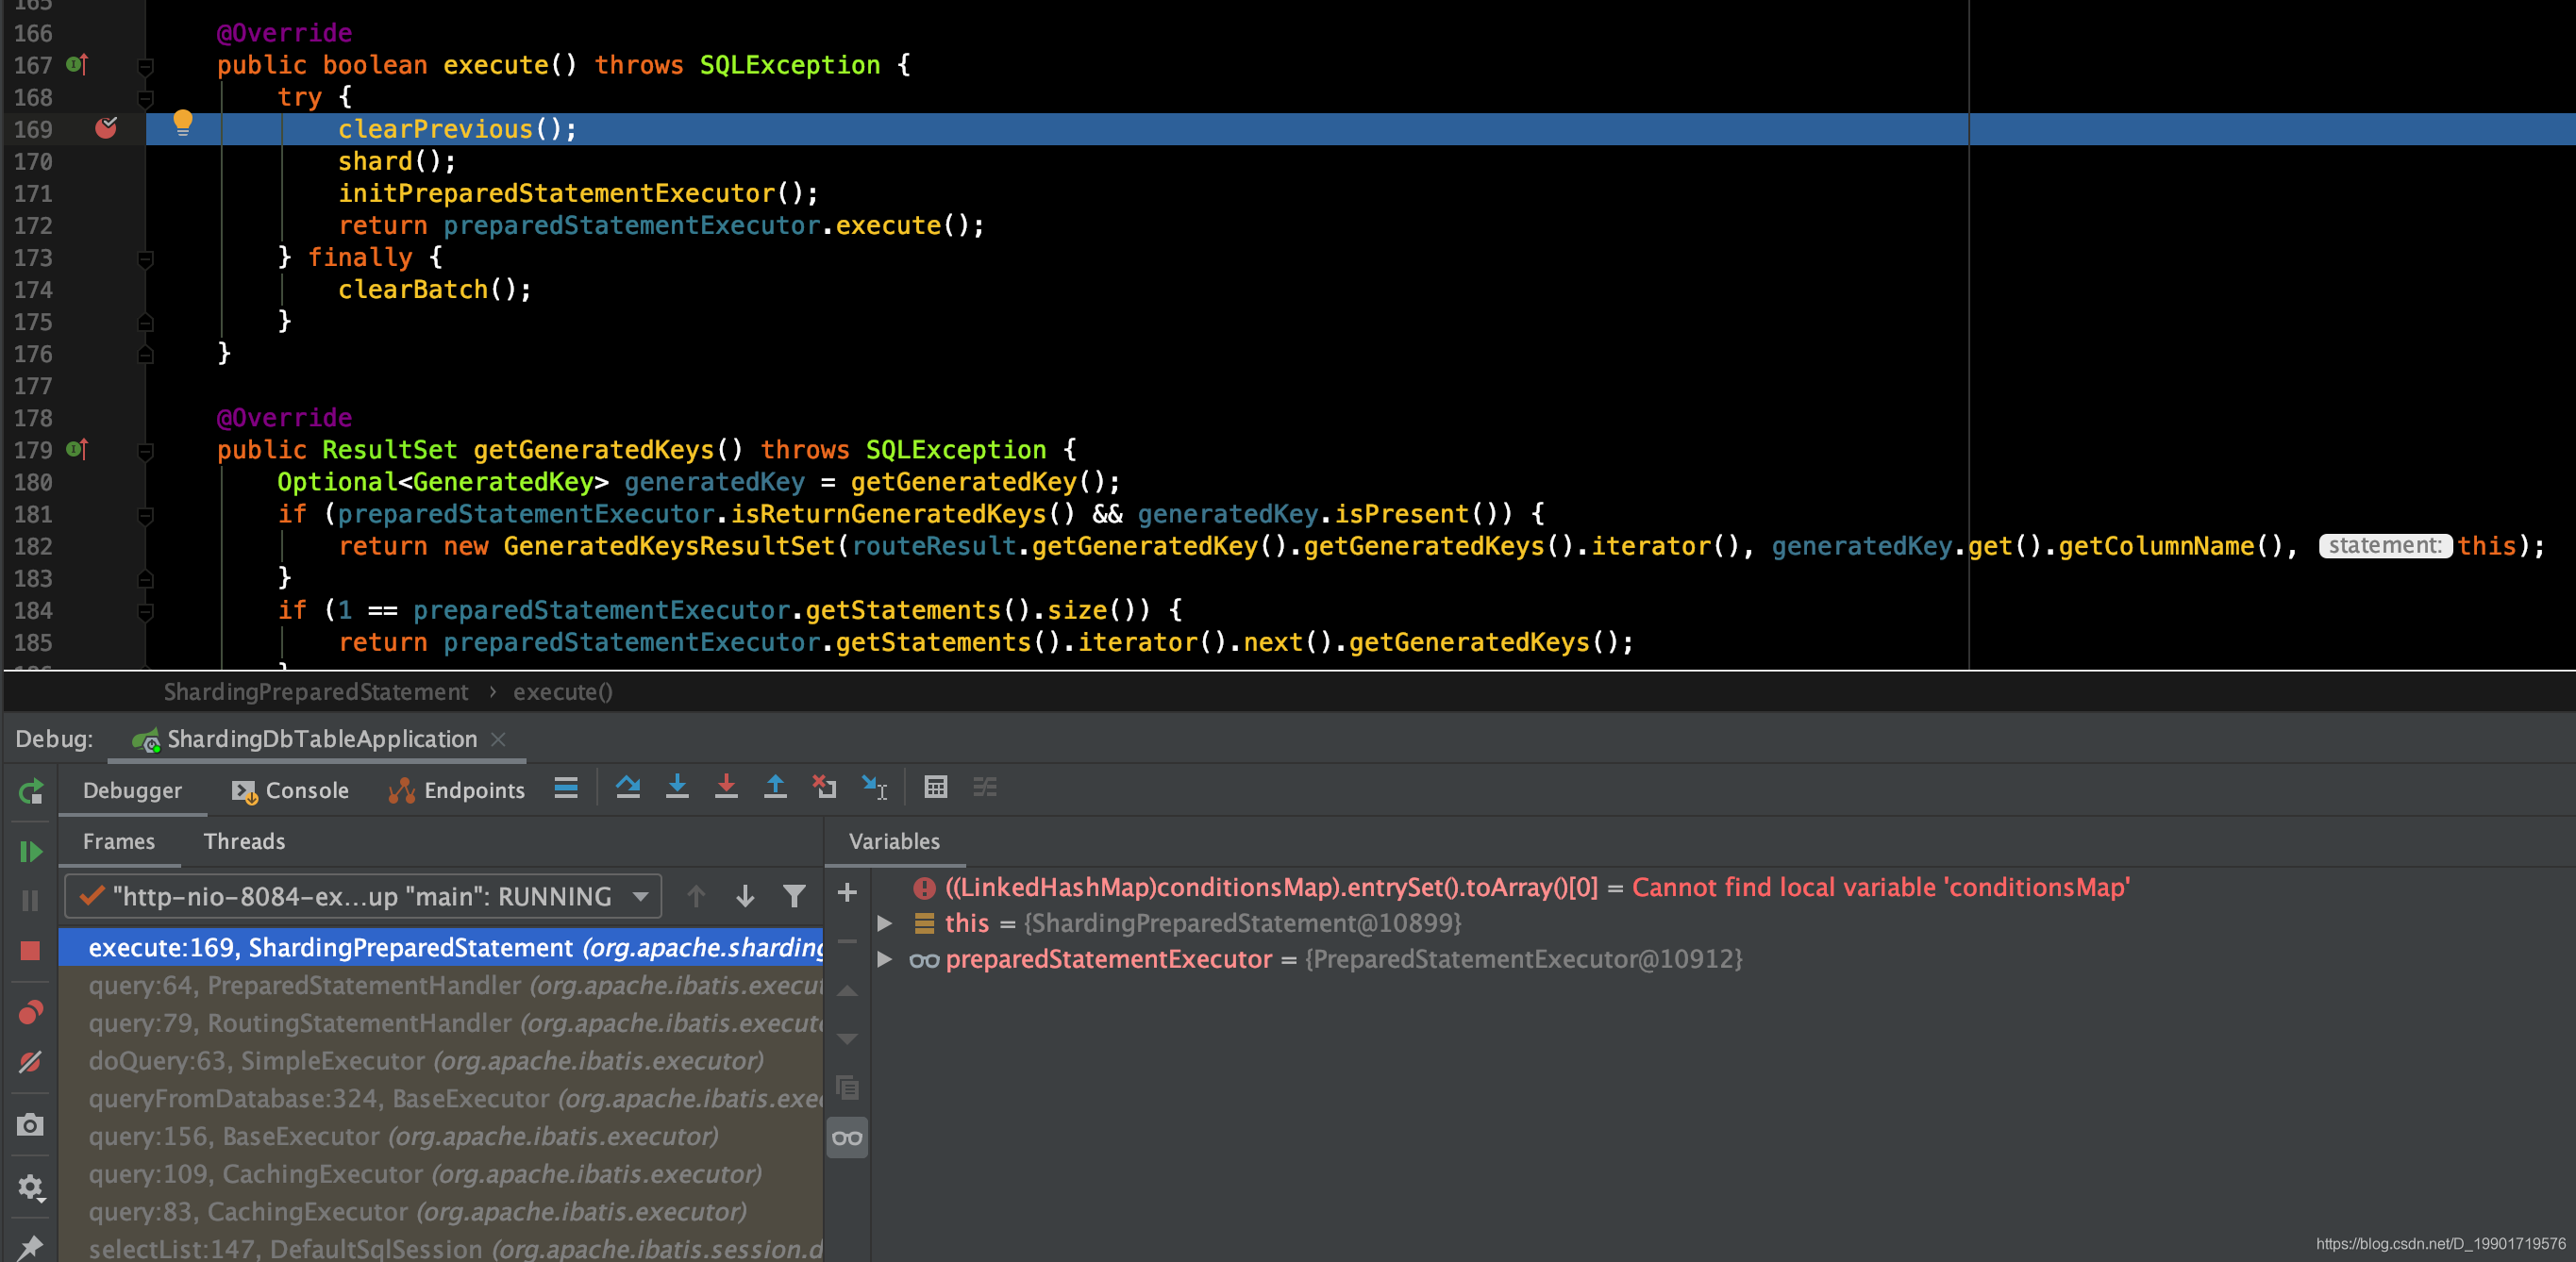Toggle Mute Breakpoints icon

(31, 1062)
